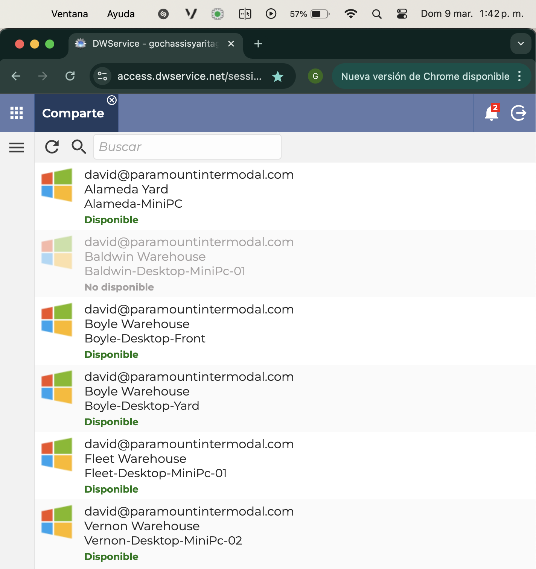Click the split-window menu bar icon
Viewport: 536px width, 569px height.
click(x=245, y=14)
